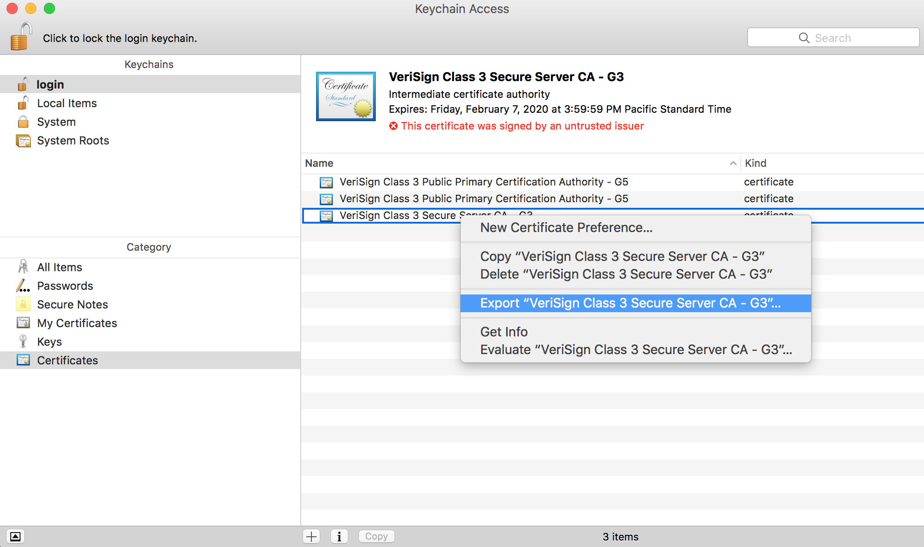924x547 pixels.
Task: Select Local Items keychain
Action: click(150, 103)
